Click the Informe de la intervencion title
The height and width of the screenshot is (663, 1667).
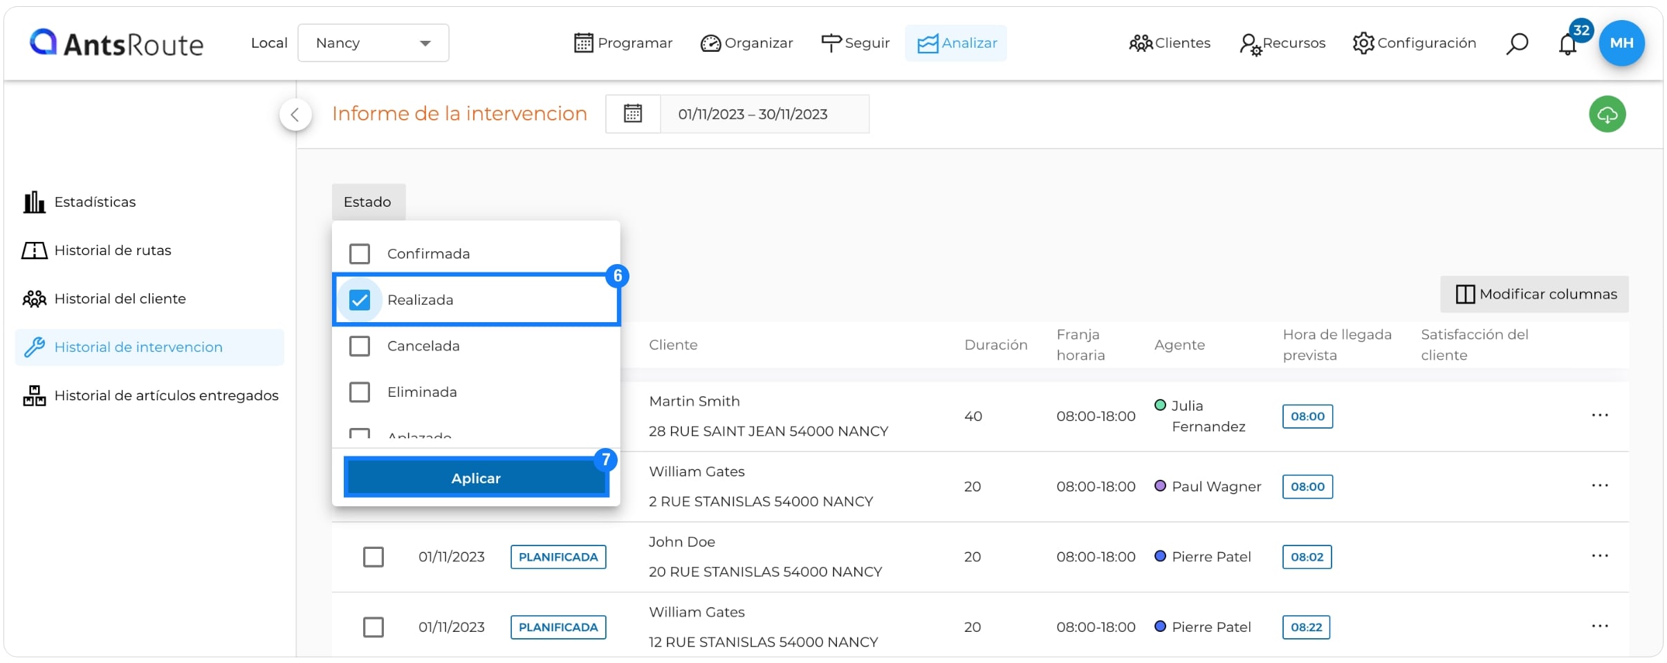459,113
